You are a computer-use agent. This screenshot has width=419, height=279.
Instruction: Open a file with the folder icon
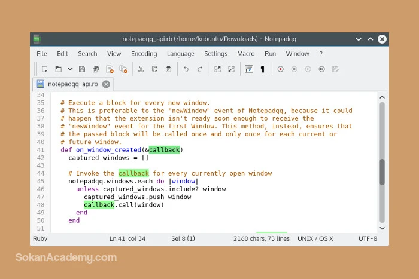pos(58,69)
